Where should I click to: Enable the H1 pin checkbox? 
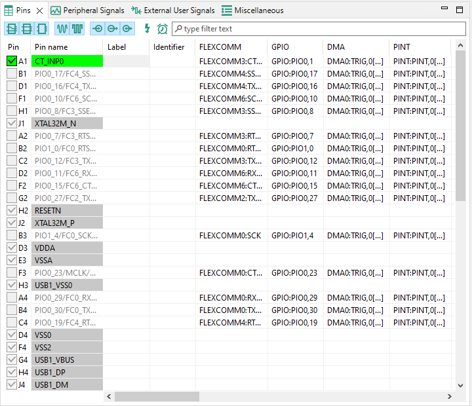coord(11,111)
